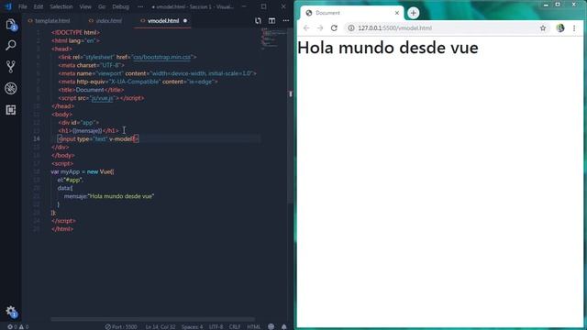Click the input type="text" v-model code line
The image size is (587, 330).
click(x=98, y=138)
